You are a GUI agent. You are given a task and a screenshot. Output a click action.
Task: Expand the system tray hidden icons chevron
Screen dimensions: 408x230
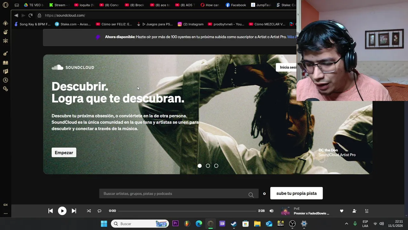point(346,224)
